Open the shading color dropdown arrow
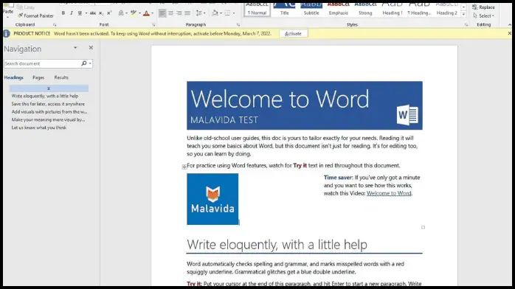The image size is (515, 289). pos(221,13)
